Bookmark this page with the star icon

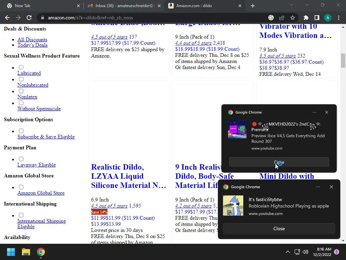[293, 18]
